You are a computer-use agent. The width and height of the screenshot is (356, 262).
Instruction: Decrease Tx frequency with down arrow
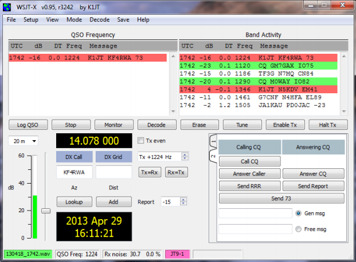[x=185, y=158]
